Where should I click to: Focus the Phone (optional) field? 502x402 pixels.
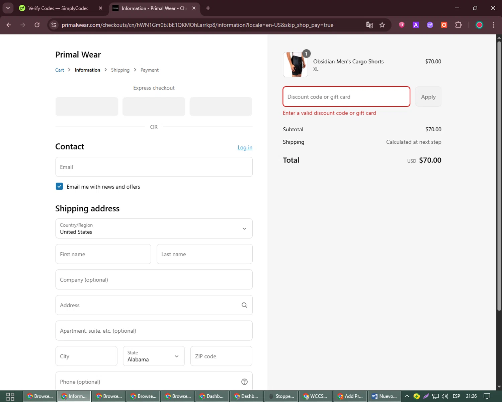tap(154, 382)
